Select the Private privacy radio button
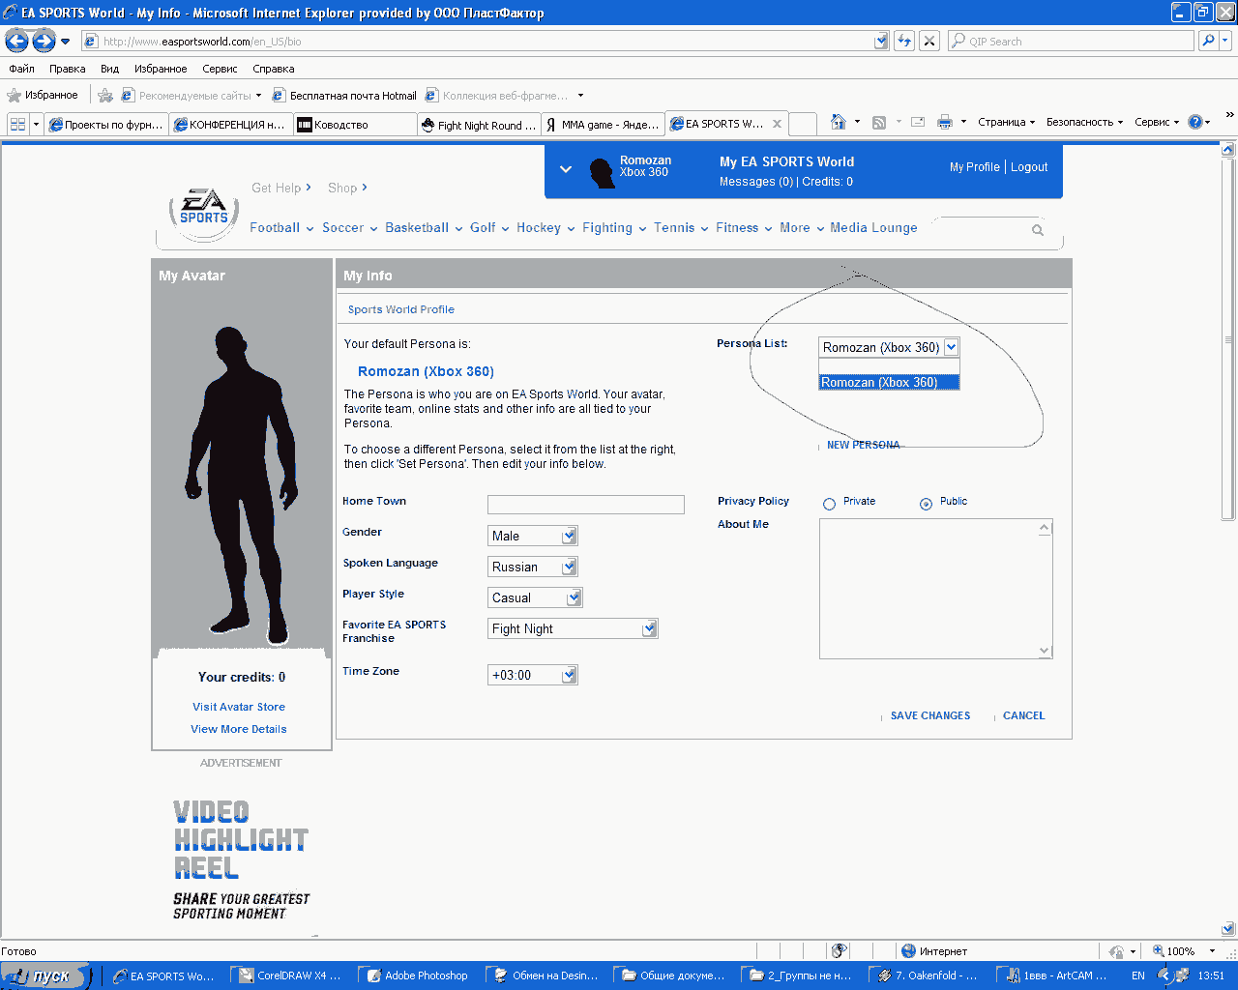This screenshot has width=1238, height=990. pyautogui.click(x=829, y=504)
